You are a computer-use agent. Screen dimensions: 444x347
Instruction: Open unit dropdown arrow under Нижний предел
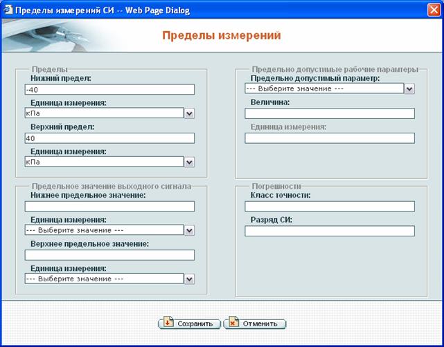click(189, 114)
